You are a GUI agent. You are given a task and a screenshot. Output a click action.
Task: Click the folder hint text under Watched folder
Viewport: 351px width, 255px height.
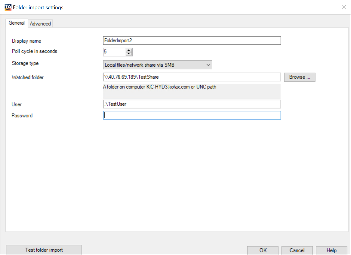tap(160, 87)
